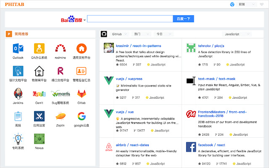This screenshot has width=269, height=168.
Task: Open the Gitlab shortcut icon
Action: pyautogui.click(x=82, y=94)
